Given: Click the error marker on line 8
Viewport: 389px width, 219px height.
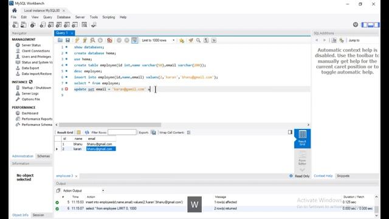Looking at the screenshot, I should [66, 89].
